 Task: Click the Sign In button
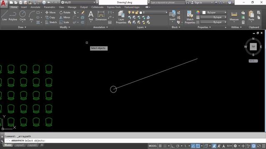click(x=198, y=2)
